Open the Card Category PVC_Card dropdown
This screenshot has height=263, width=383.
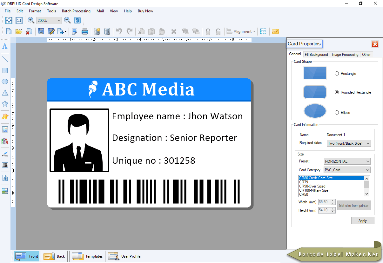(347, 170)
